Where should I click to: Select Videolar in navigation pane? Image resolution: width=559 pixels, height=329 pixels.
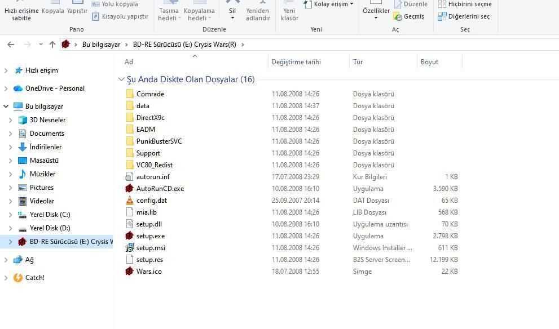(42, 201)
